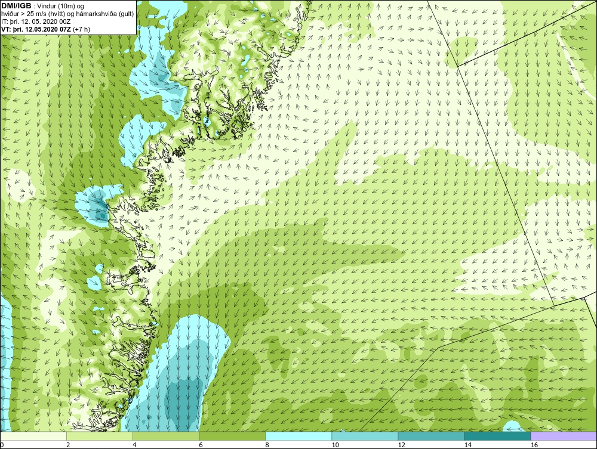
Task: Click the legend scale label '16'
Action: [x=534, y=445]
